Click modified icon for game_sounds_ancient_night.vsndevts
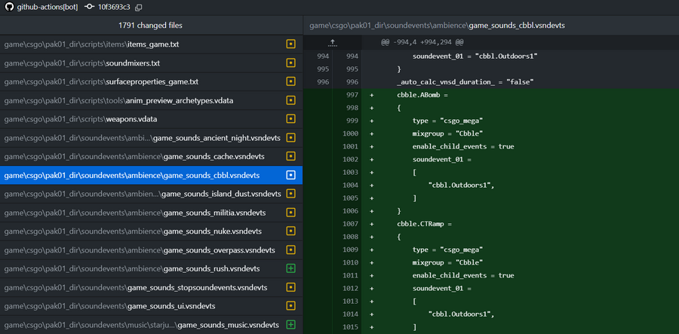 point(291,137)
